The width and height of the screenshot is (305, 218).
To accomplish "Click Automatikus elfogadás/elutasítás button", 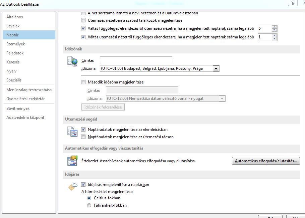I will coord(266,161).
